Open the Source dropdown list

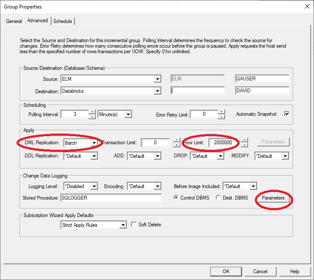(x=157, y=79)
